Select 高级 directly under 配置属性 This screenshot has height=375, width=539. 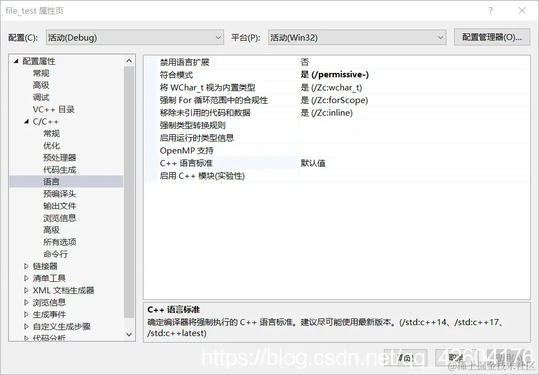coord(41,85)
